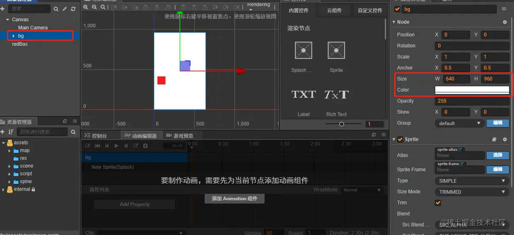Click the 添加 Animation 组件 button

point(235,199)
